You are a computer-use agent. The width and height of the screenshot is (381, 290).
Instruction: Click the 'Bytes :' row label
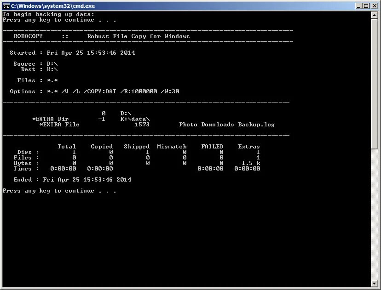[x=26, y=163]
